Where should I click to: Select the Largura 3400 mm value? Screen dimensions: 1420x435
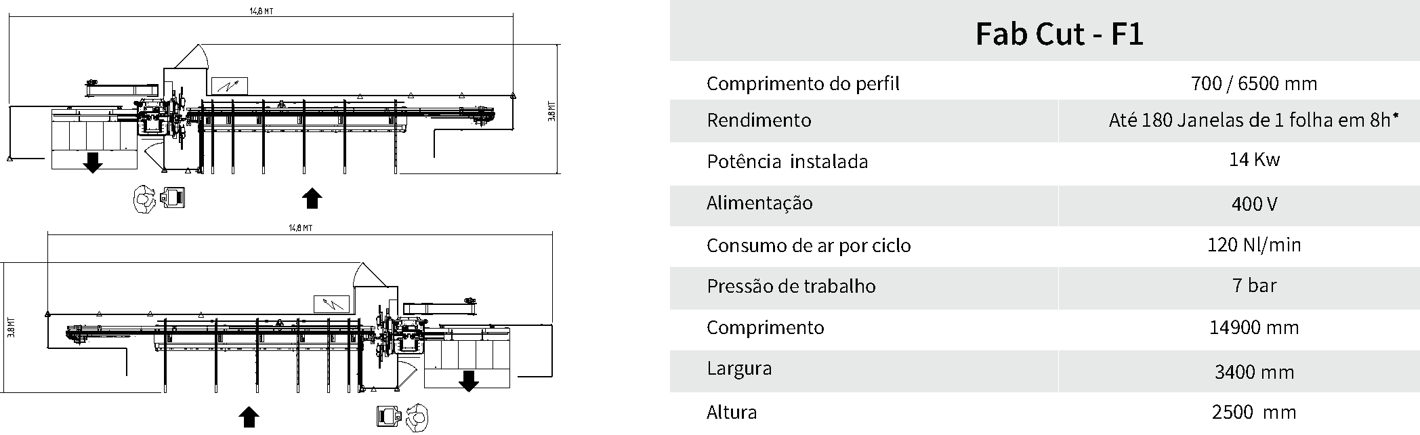1254,372
